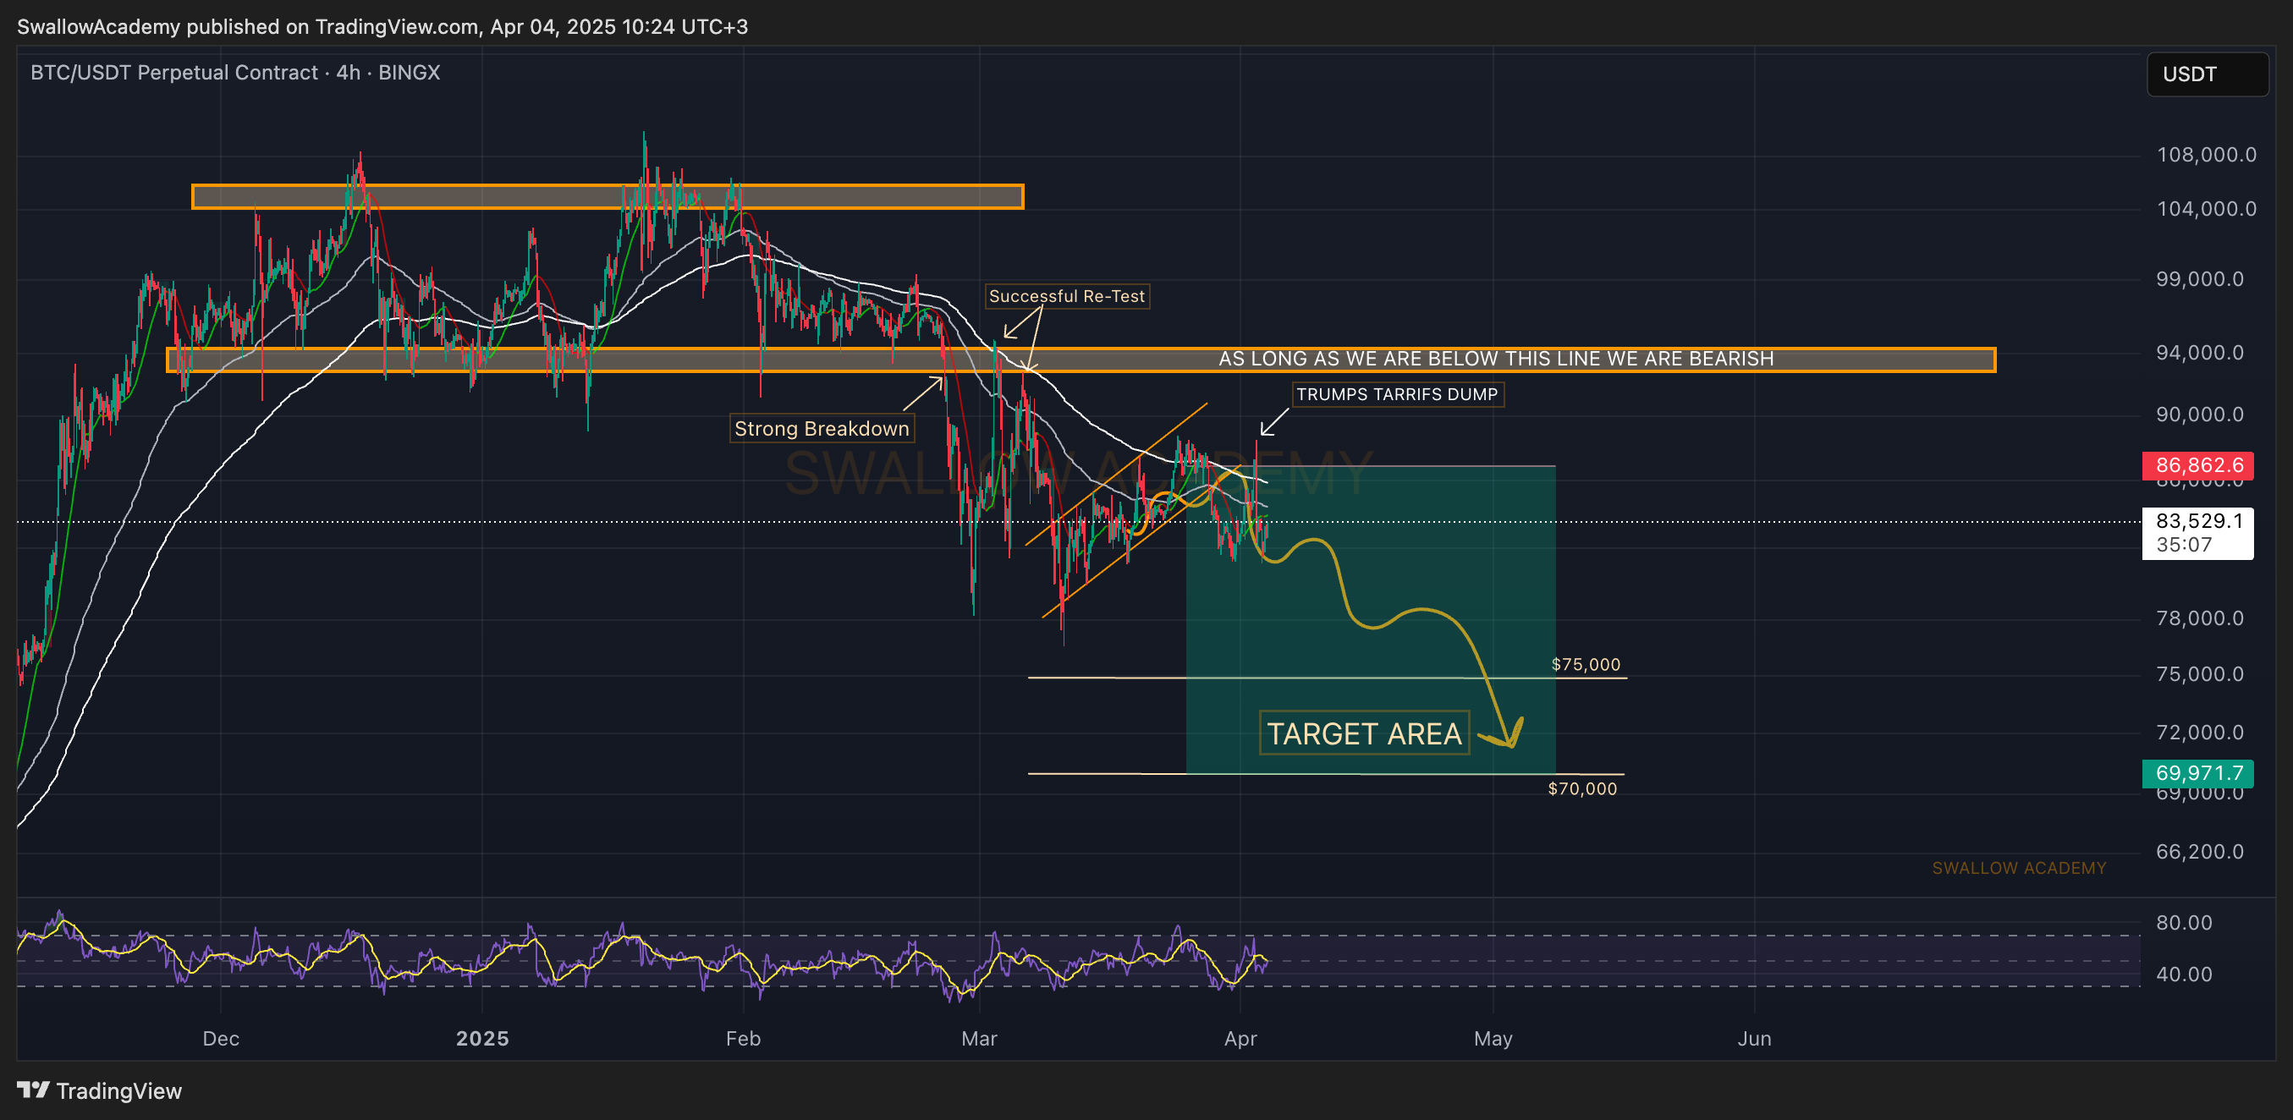Click the 'TRUMPS TARRIFS DUMP' label
This screenshot has width=2293, height=1120.
click(1398, 394)
